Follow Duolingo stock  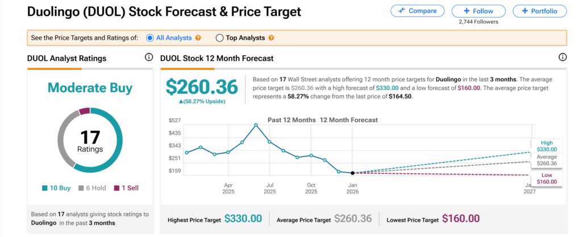478,11
